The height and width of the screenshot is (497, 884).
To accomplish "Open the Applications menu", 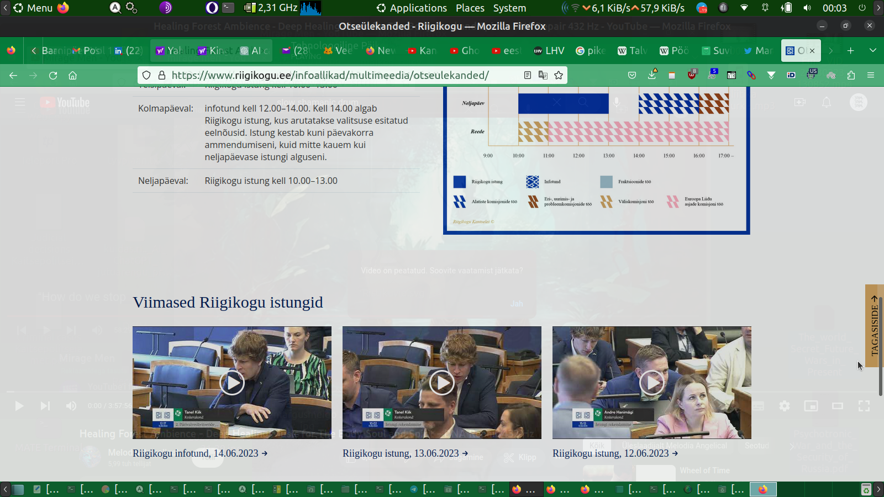I will pos(412,8).
